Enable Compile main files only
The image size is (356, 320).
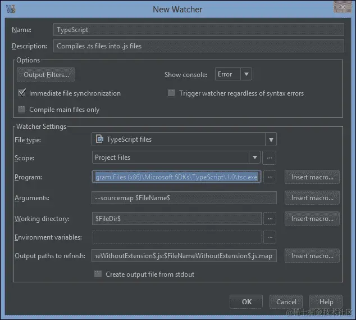pos(21,109)
